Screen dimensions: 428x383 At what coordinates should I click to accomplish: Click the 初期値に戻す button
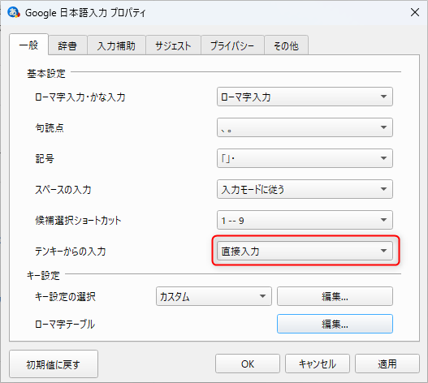click(x=54, y=364)
